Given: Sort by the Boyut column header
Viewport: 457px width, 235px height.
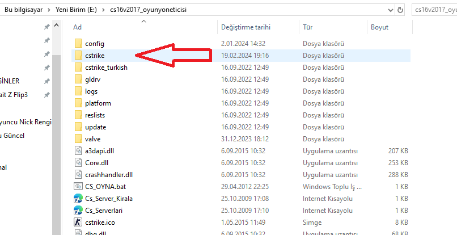Looking at the screenshot, I should pyautogui.click(x=379, y=27).
